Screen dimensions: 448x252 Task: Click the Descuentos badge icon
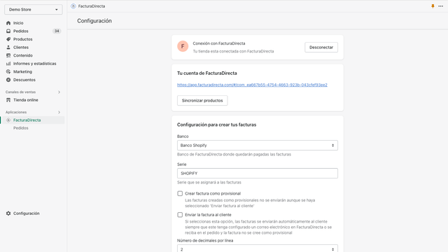[x=8, y=80]
